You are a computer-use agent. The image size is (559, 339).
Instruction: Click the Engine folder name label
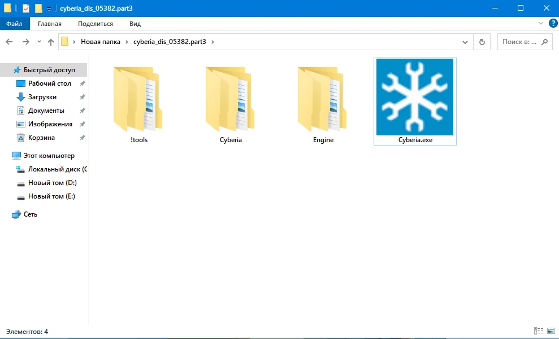pyautogui.click(x=323, y=140)
